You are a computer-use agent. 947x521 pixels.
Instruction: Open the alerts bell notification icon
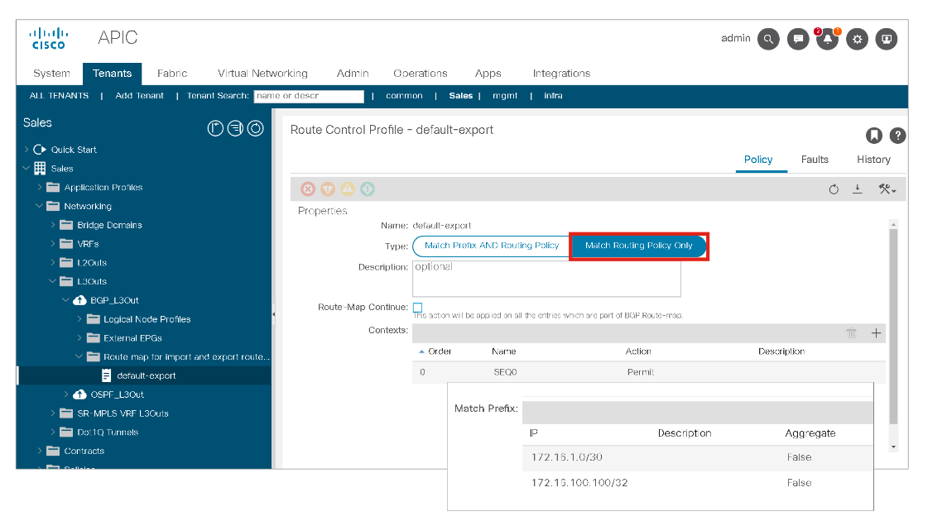[827, 39]
